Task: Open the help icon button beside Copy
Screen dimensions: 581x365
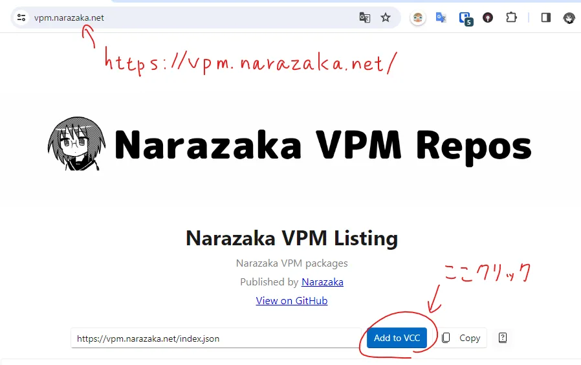Action: [503, 338]
